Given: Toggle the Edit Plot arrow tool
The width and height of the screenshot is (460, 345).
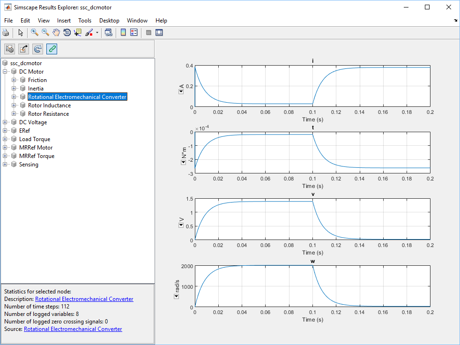Looking at the screenshot, I should (21, 32).
